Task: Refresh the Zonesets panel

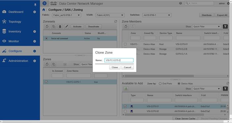Action: 116,21
